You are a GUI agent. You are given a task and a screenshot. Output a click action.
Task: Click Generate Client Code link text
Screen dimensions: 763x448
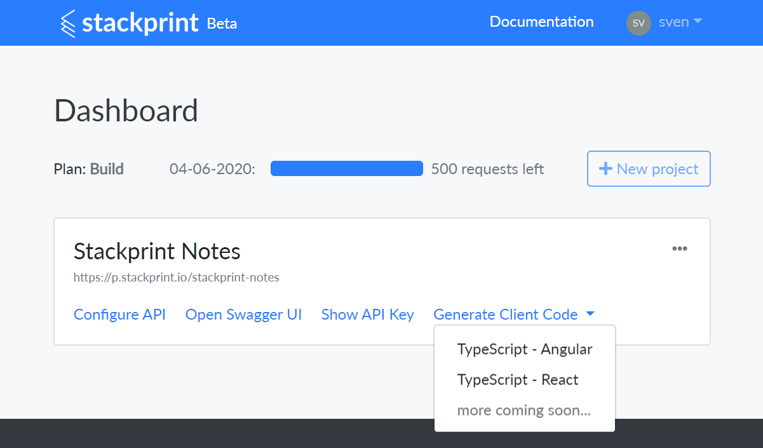506,315
